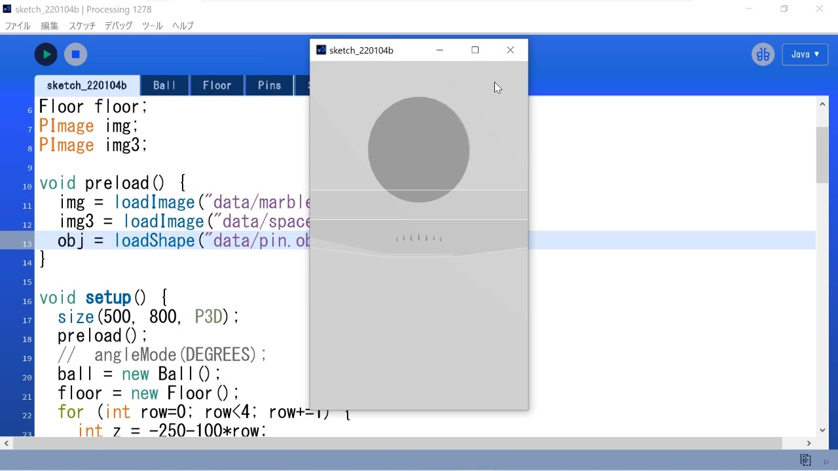Click the sketch window's title bar icon
This screenshot has width=838, height=471.
[320, 50]
